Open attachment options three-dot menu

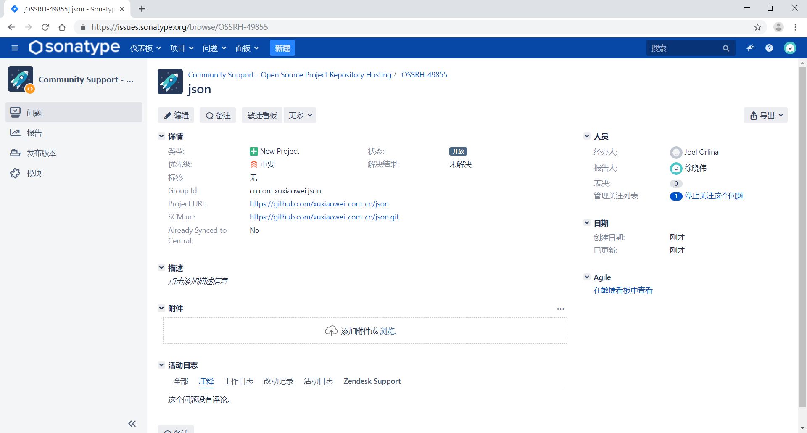[x=561, y=309]
